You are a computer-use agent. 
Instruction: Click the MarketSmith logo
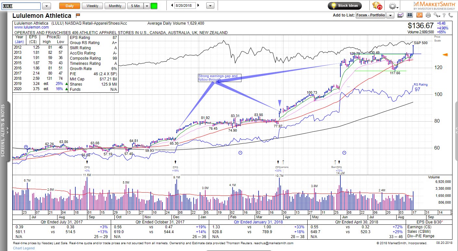pos(435,5)
